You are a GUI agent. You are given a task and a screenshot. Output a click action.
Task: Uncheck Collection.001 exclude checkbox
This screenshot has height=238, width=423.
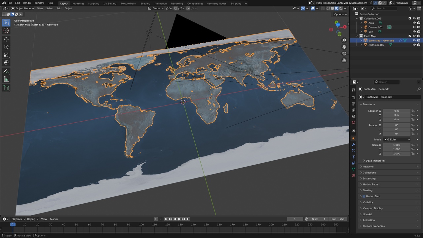click(410, 19)
